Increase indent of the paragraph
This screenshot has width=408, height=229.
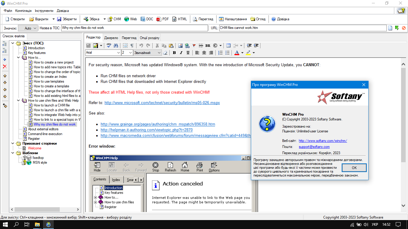[256, 46]
